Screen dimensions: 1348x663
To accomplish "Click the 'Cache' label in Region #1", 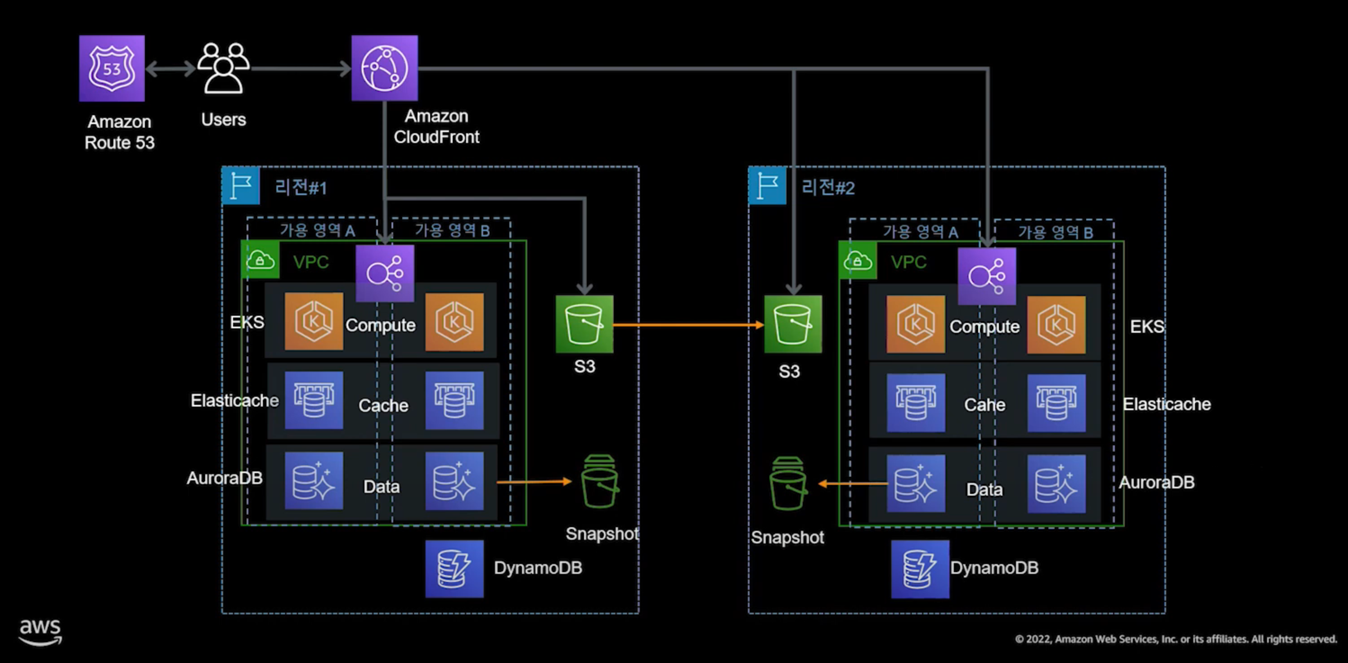I will pyautogui.click(x=383, y=405).
